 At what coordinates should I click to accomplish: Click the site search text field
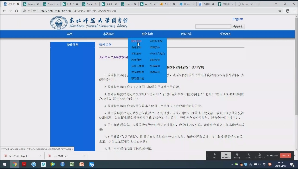point(213,27)
